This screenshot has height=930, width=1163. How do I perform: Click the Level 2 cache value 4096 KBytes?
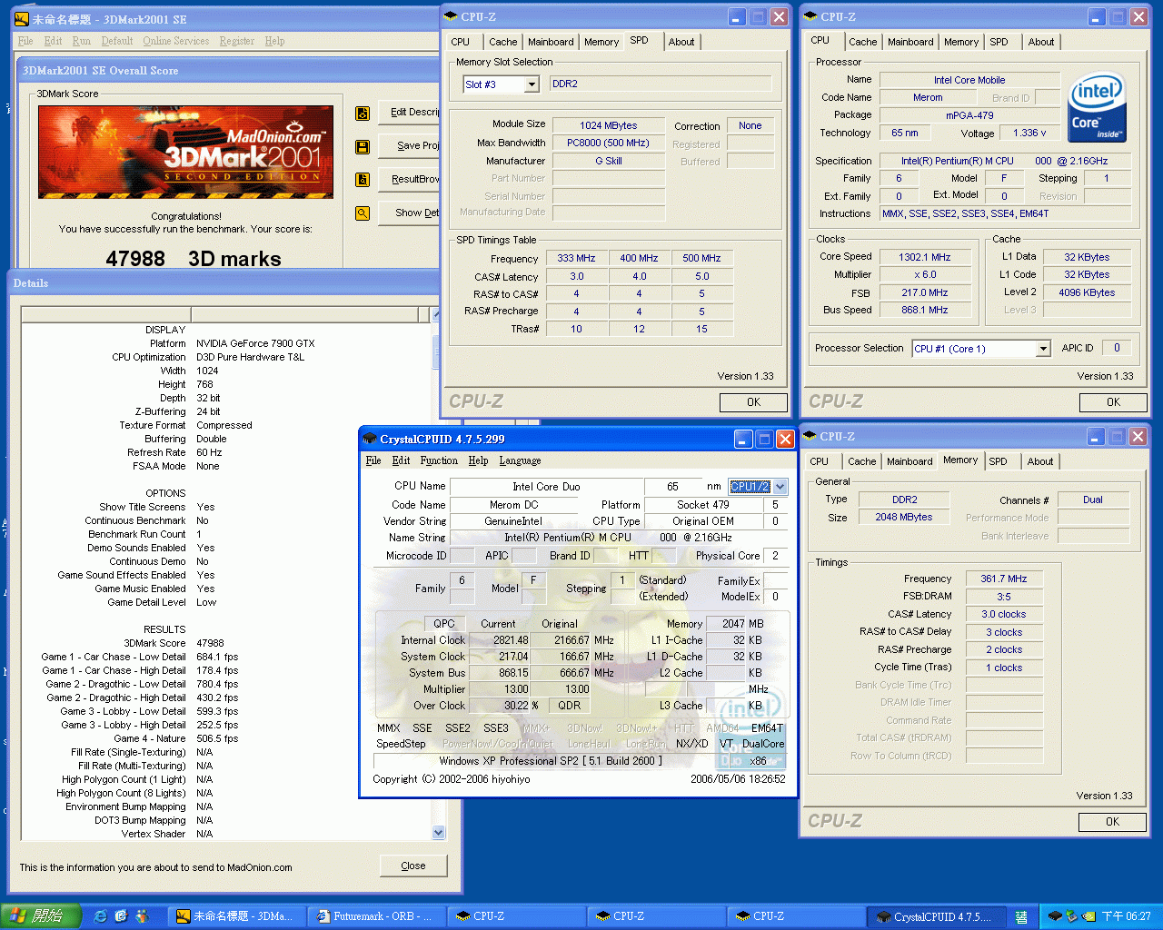pos(1087,292)
